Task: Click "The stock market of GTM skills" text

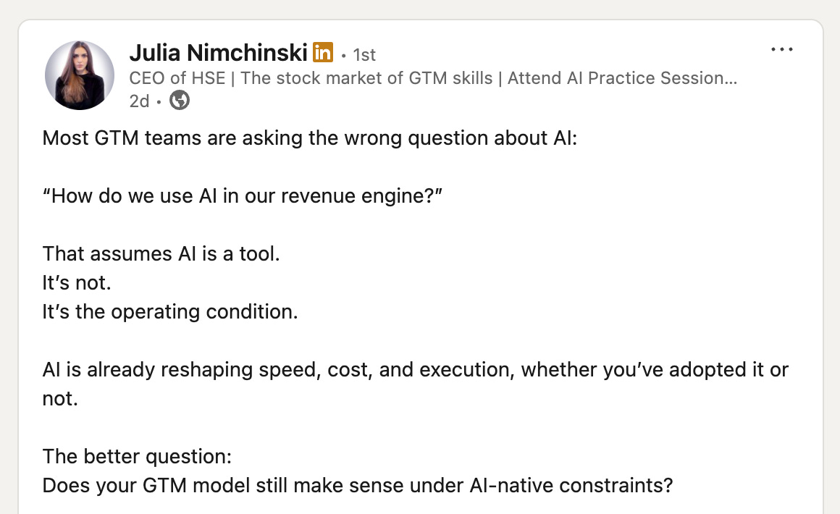Action: pyautogui.click(x=366, y=78)
